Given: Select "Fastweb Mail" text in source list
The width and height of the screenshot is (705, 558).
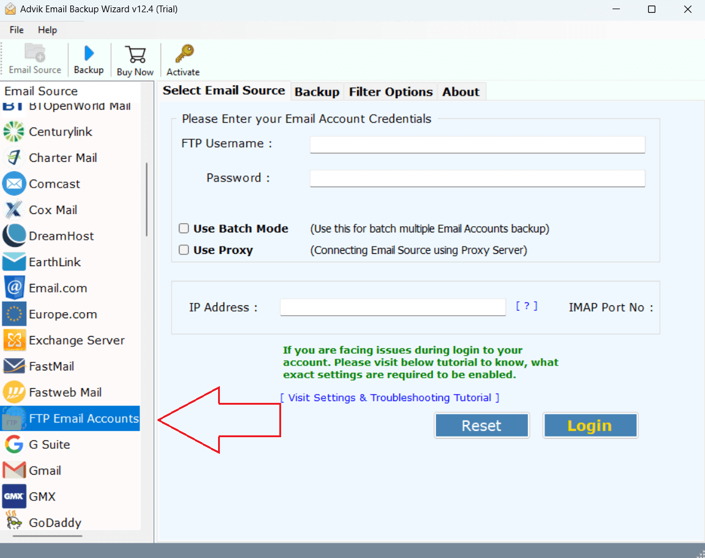Looking at the screenshot, I should [65, 393].
